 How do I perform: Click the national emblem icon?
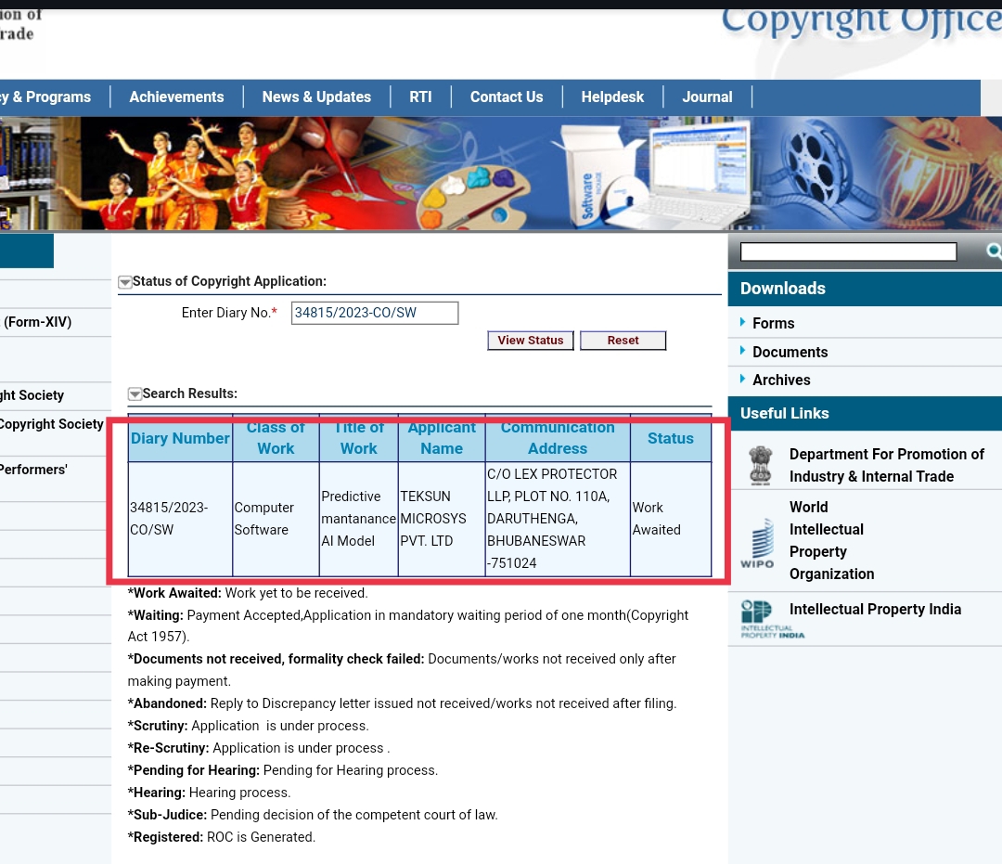pyautogui.click(x=760, y=465)
